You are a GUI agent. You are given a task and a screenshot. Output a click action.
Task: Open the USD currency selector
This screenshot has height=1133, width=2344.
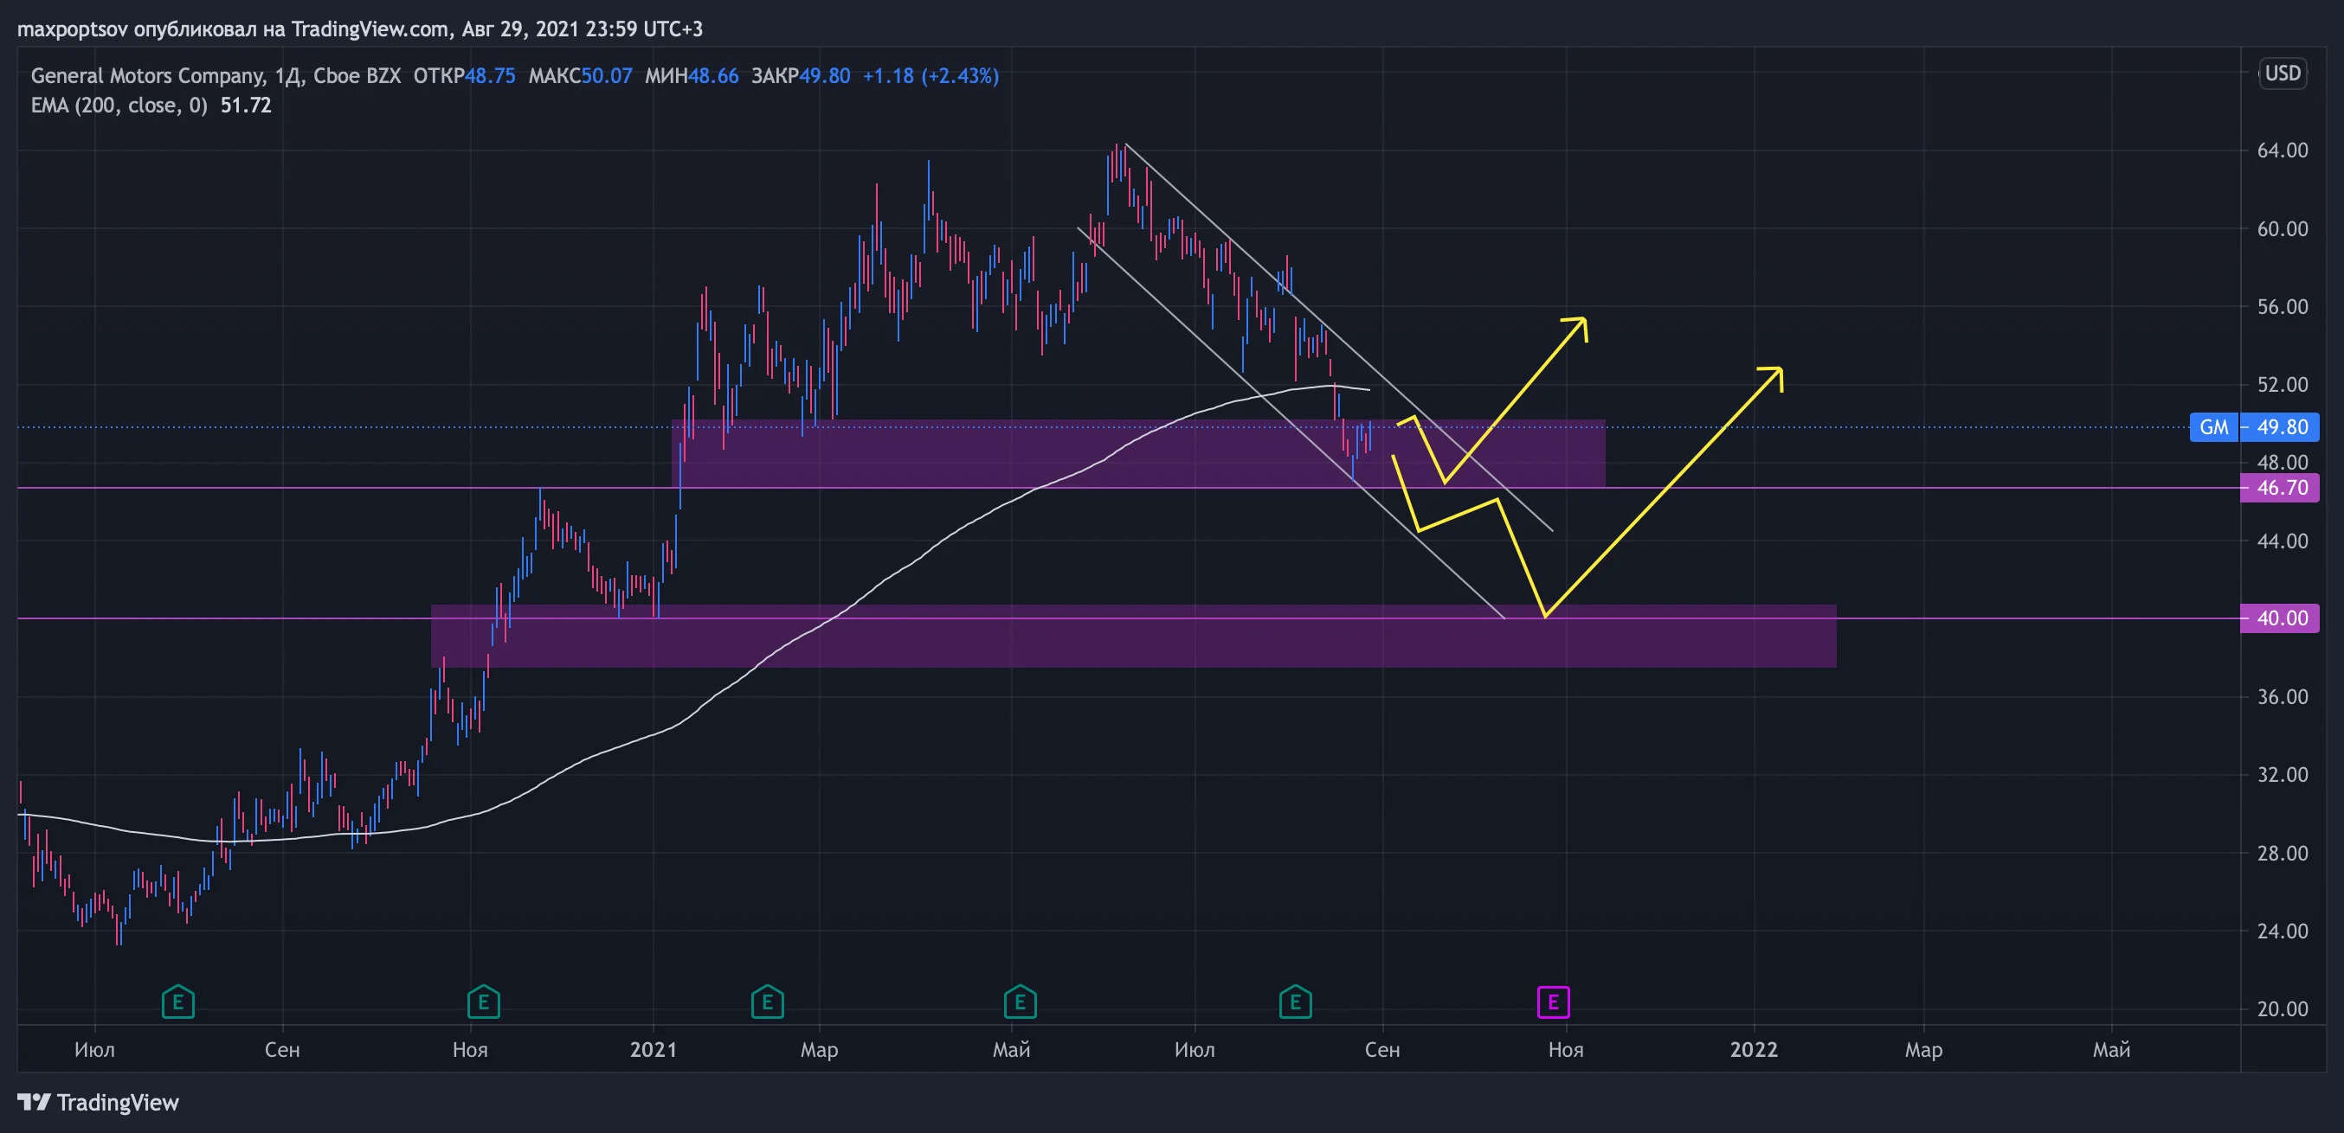pyautogui.click(x=2283, y=74)
